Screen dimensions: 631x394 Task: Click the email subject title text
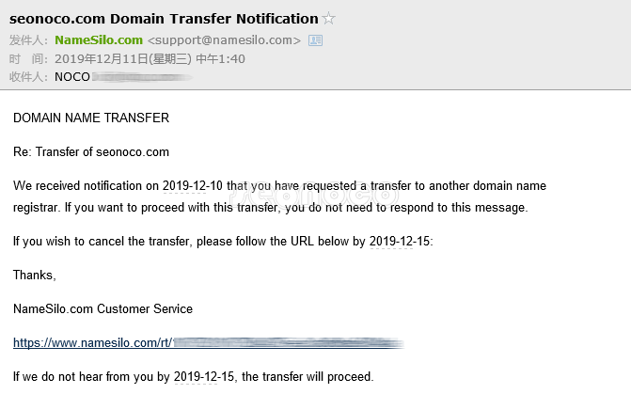coord(164,19)
